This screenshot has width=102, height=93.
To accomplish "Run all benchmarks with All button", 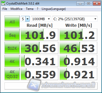I will (x=12, y=21).
